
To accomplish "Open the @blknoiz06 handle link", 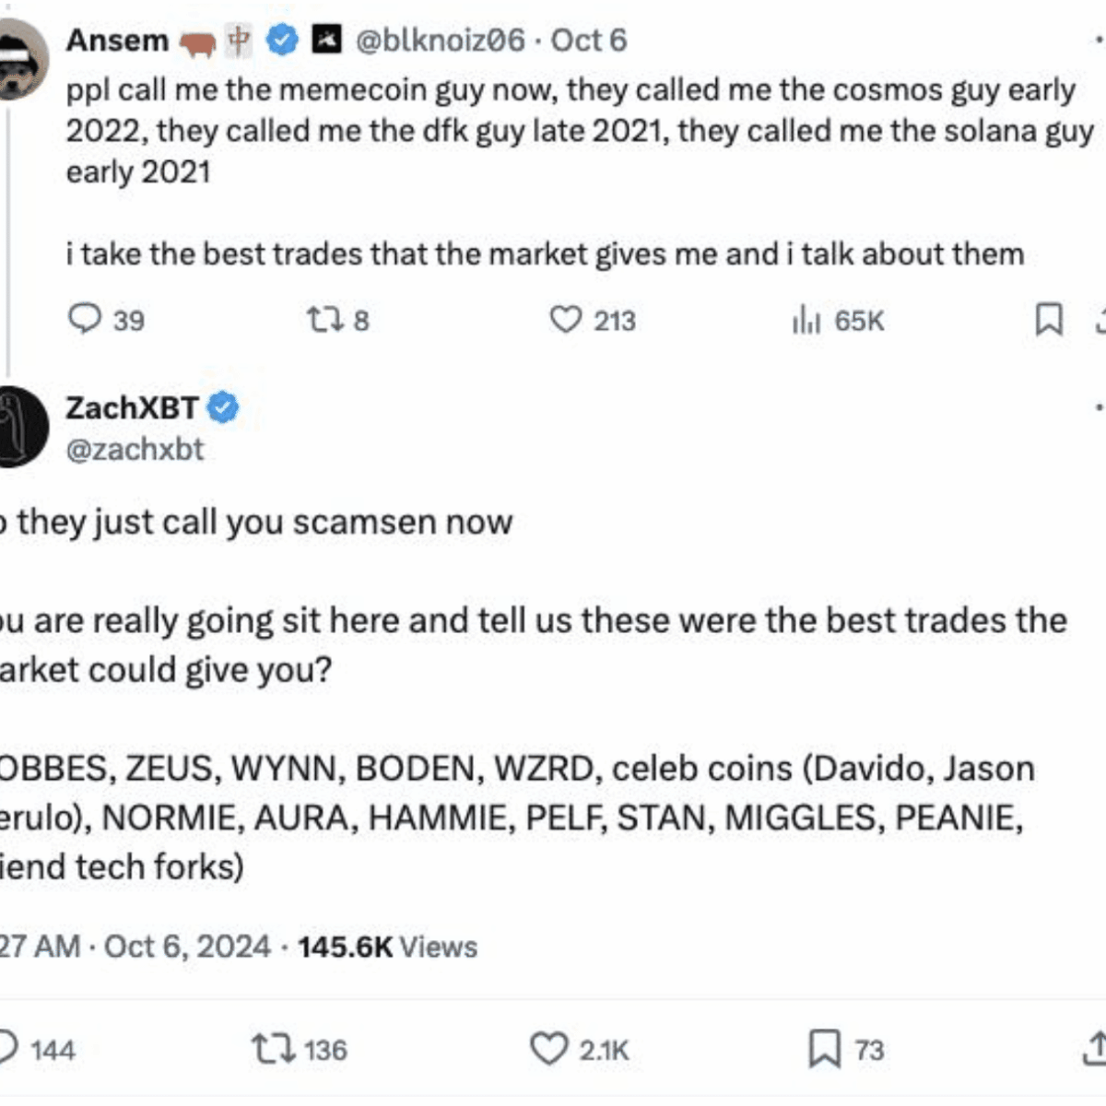I will [x=439, y=41].
